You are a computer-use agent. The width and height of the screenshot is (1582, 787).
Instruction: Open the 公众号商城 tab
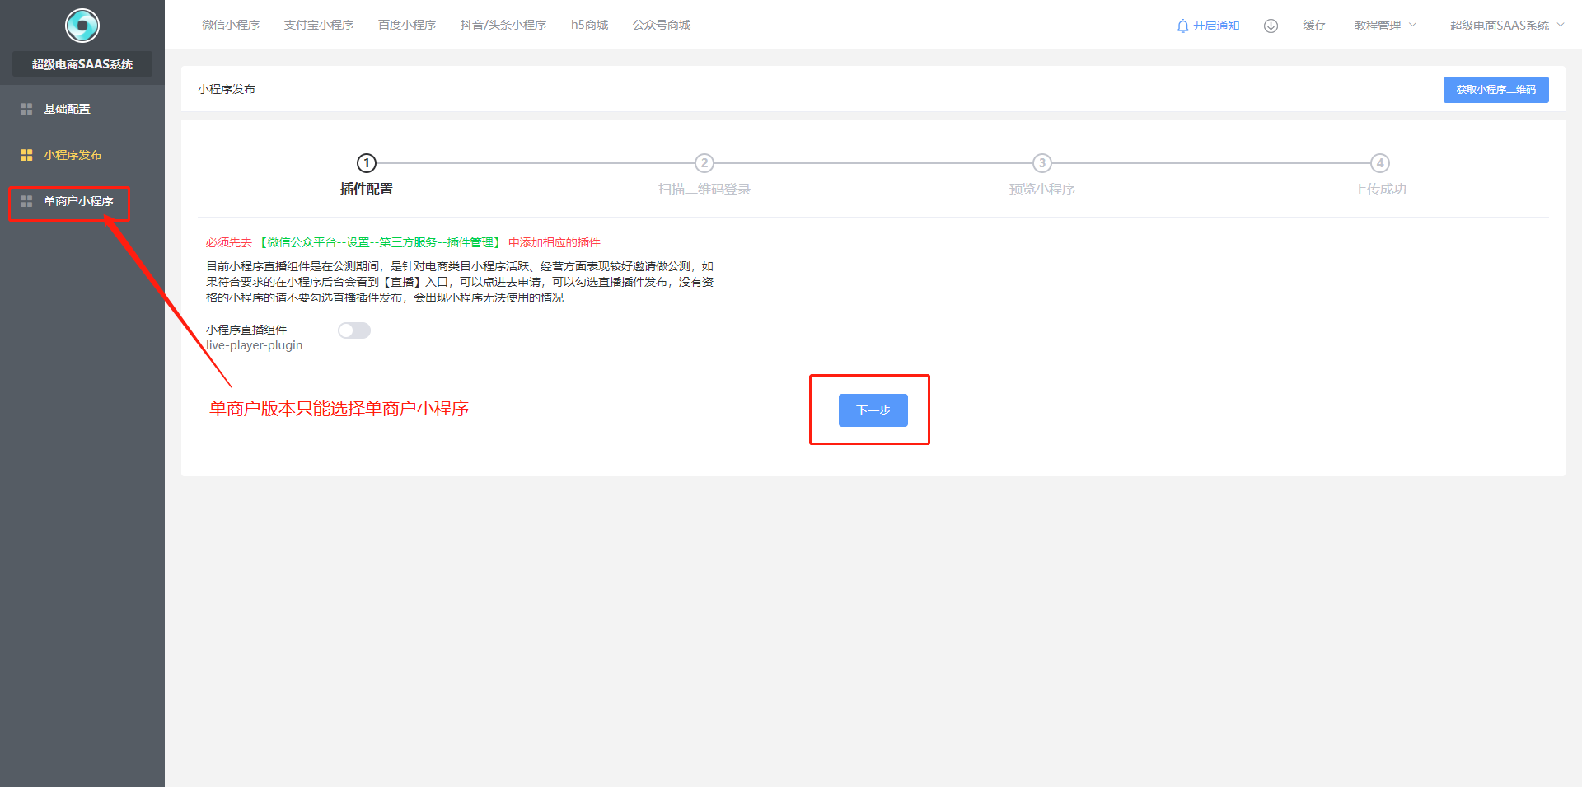pyautogui.click(x=662, y=26)
